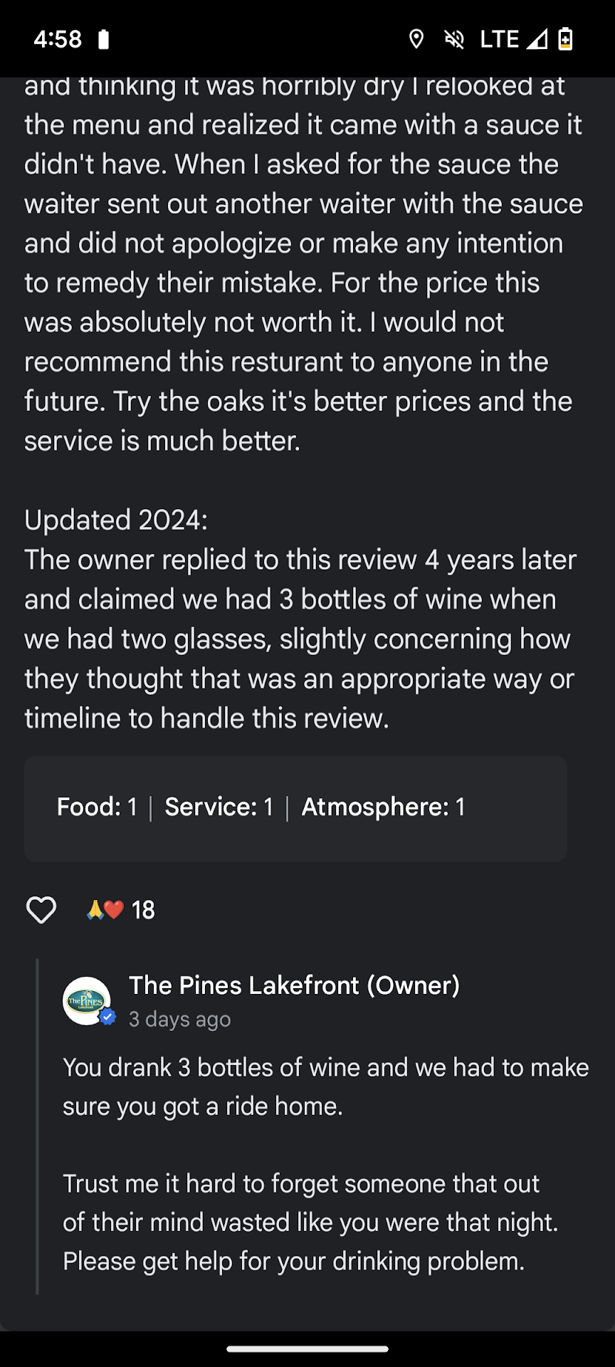This screenshot has height=1367, width=615.
Task: Open The Pines Lakefront (Owner) profile name
Action: (x=294, y=985)
